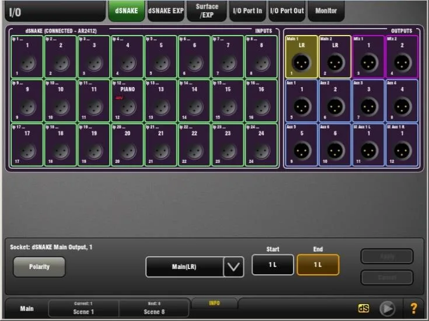Viewport: 429px width, 321px height.
Task: Click the End 1 L field
Action: point(318,264)
